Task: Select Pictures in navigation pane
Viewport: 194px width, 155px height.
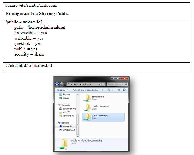Action: pyautogui.click(x=67, y=95)
